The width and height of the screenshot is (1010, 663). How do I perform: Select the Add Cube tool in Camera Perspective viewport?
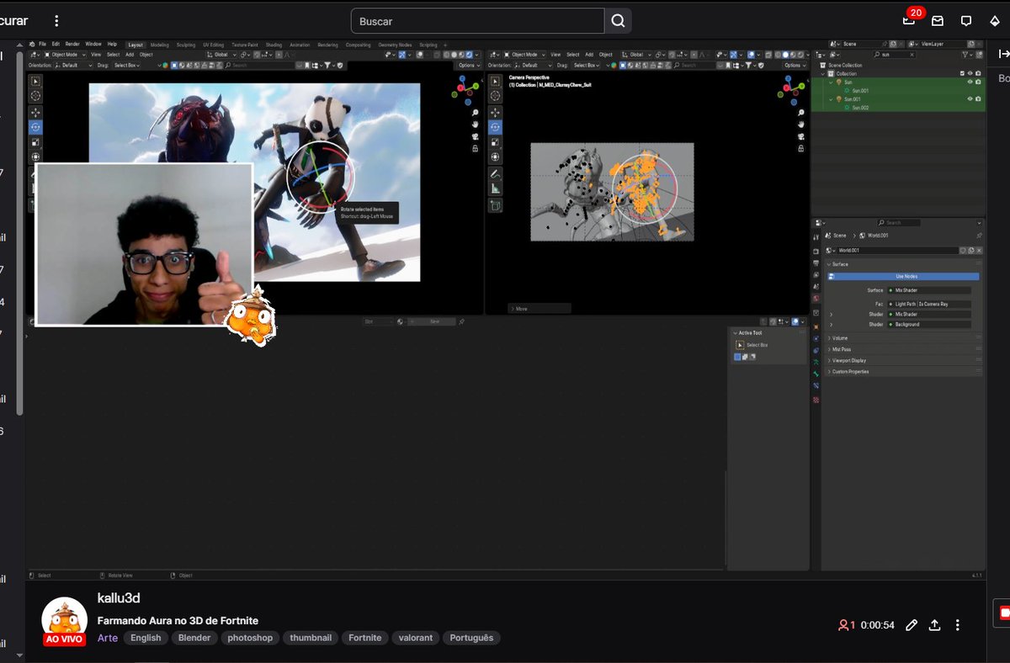(x=495, y=205)
